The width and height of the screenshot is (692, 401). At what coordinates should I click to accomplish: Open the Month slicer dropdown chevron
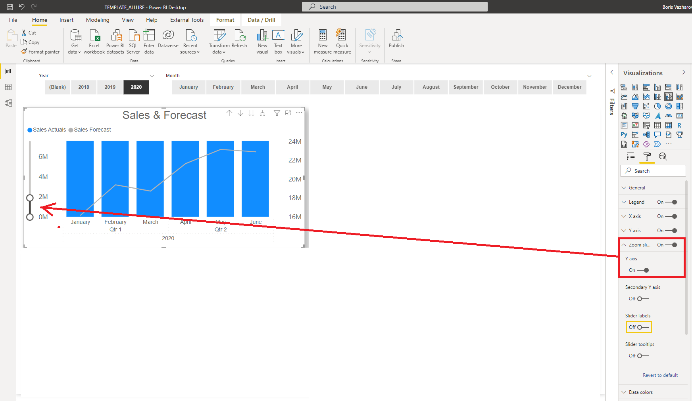click(589, 76)
